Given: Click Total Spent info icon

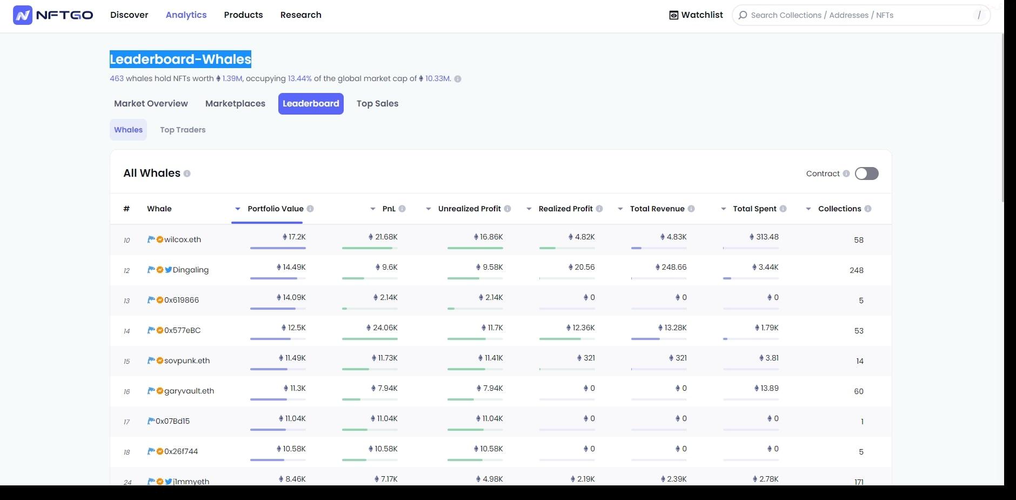Looking at the screenshot, I should click(783, 209).
